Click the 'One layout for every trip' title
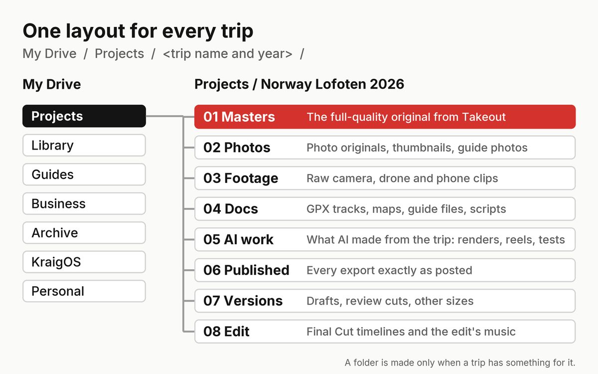 click(x=138, y=31)
